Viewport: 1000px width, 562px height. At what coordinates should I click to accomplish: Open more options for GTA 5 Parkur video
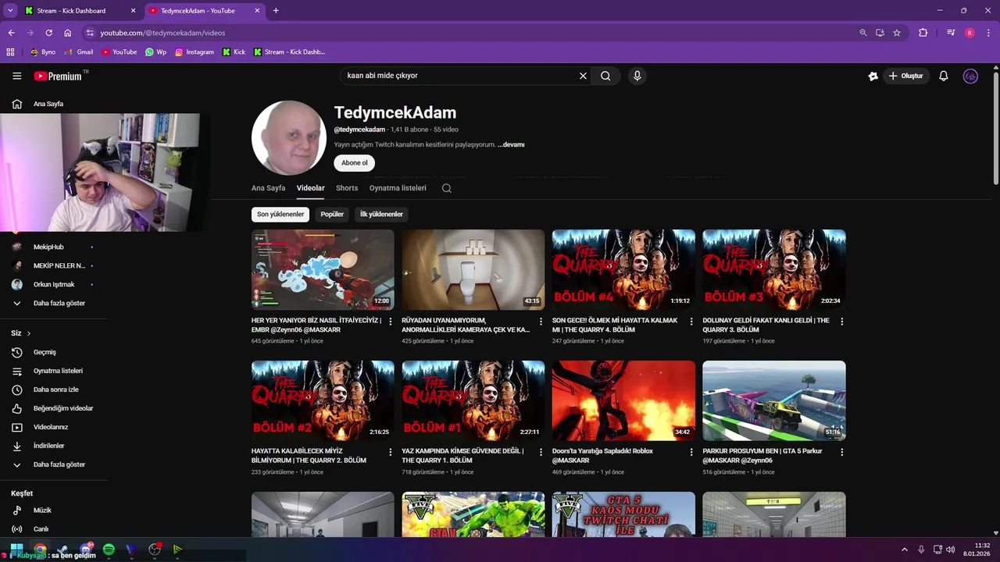[x=841, y=452]
